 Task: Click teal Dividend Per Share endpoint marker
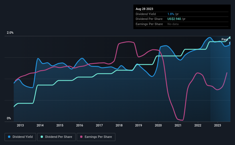[230, 38]
